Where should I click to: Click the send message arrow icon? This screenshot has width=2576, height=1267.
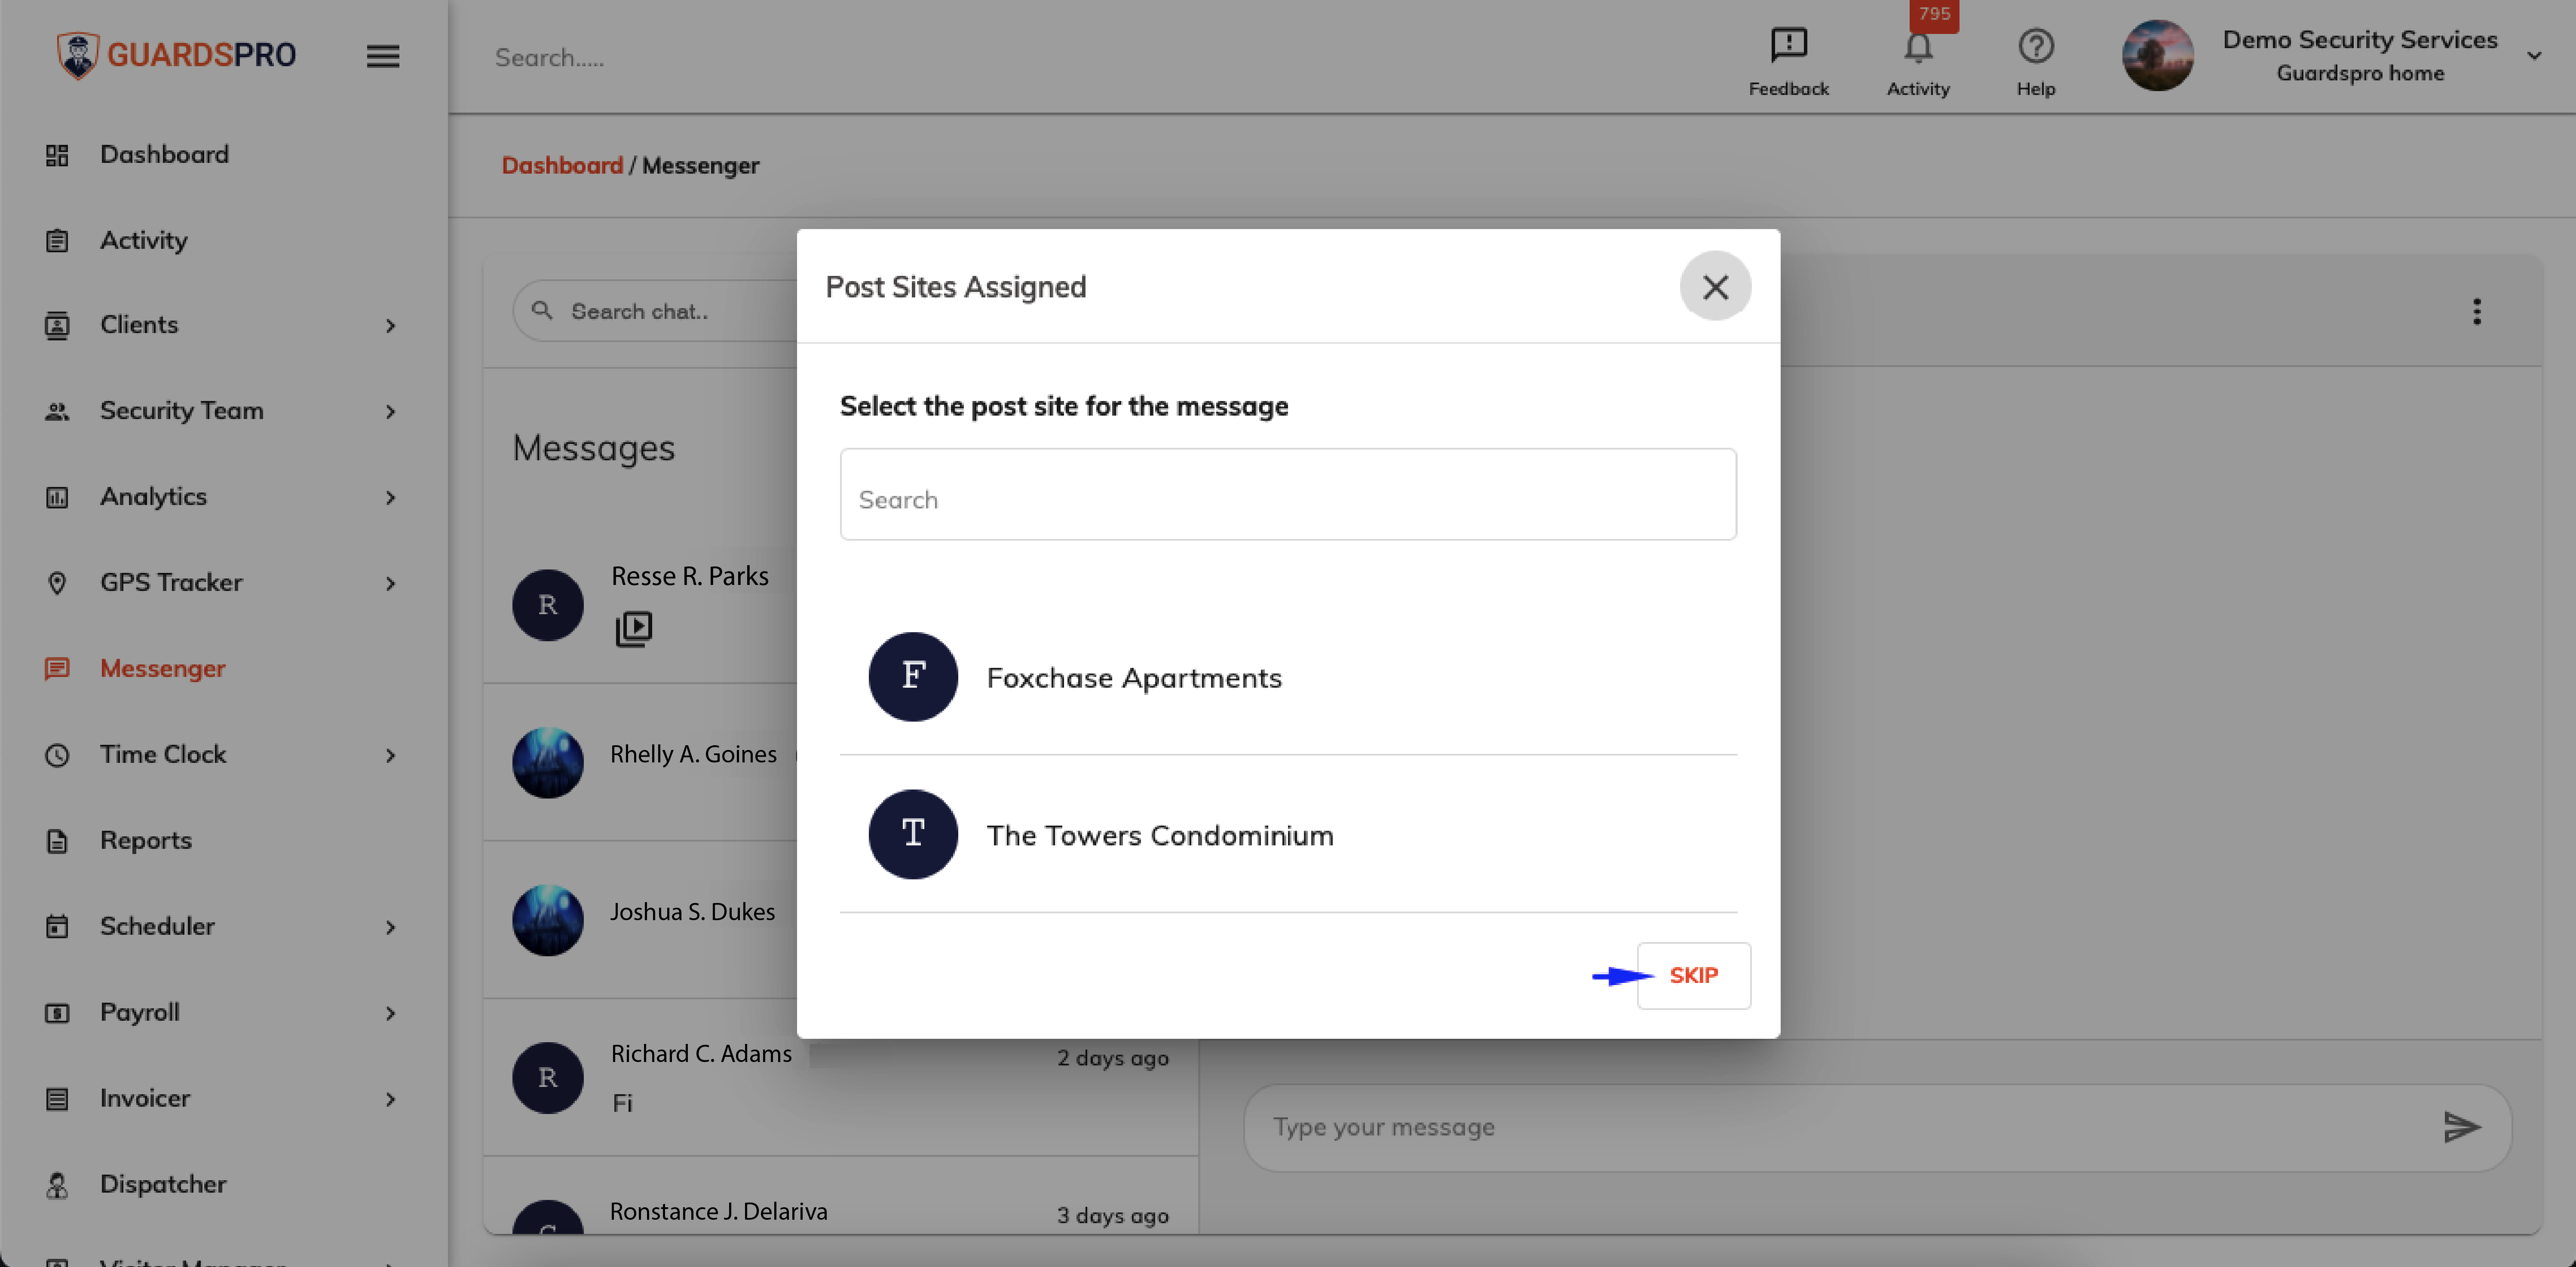click(x=2461, y=1127)
